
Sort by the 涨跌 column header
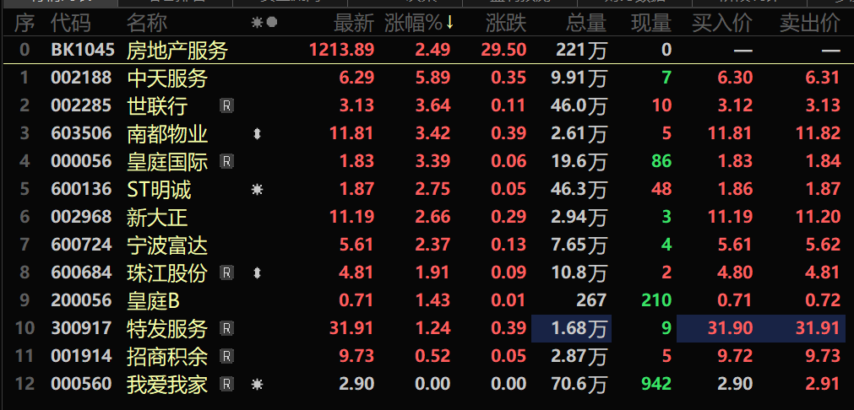(507, 23)
